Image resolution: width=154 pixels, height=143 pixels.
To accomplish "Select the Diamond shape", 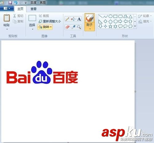I will coord(105,21).
